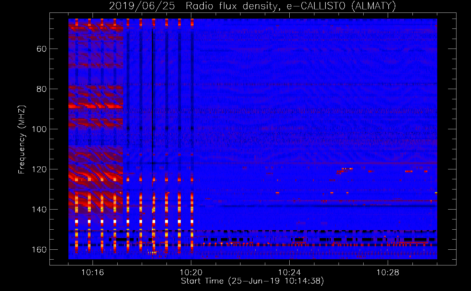Viewport: 471px width, 291px height.
Task: Click the 'Start Time (25-Jun-19 10:14:38)' label
Action: click(252, 281)
